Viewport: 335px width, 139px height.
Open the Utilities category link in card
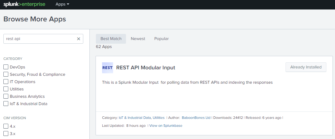(159, 118)
